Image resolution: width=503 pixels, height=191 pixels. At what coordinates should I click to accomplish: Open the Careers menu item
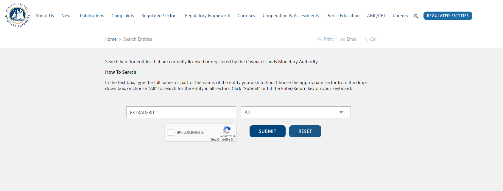[x=400, y=16]
